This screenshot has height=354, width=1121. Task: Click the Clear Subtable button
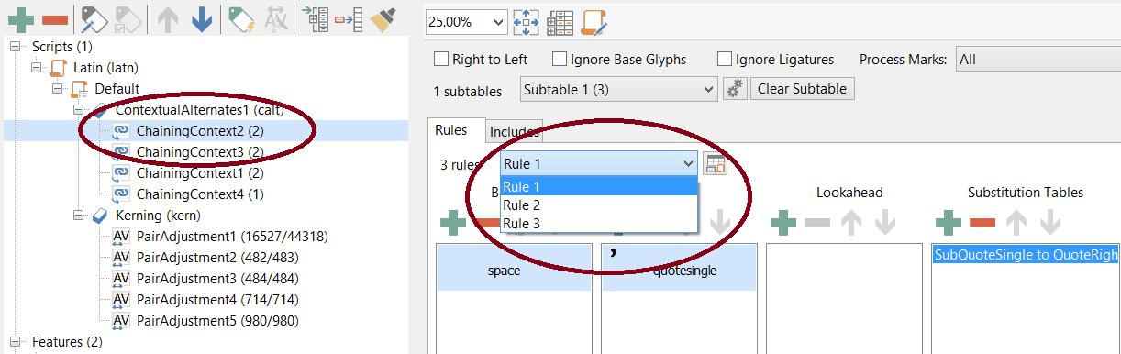pos(803,89)
